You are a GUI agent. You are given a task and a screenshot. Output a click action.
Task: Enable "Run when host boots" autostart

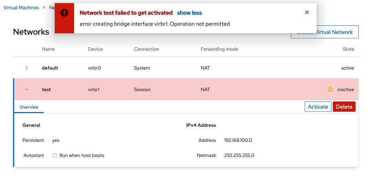55,156
